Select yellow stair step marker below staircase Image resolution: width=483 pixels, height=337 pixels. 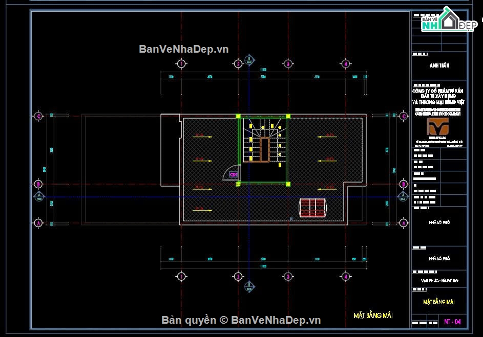point(280,165)
